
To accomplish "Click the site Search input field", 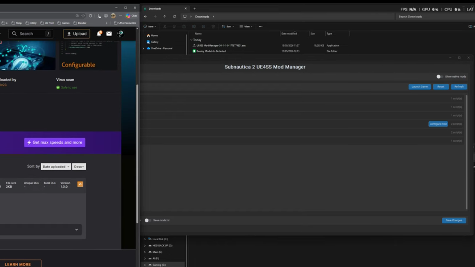I will [30, 34].
